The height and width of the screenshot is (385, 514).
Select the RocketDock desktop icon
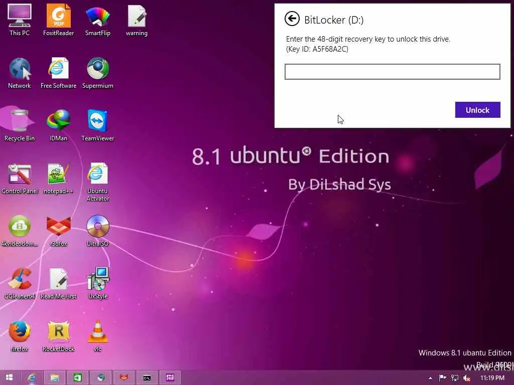pos(58,336)
